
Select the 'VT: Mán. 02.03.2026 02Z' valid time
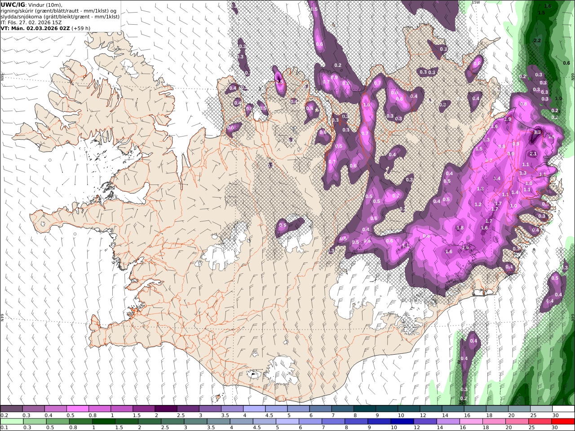[35, 28]
